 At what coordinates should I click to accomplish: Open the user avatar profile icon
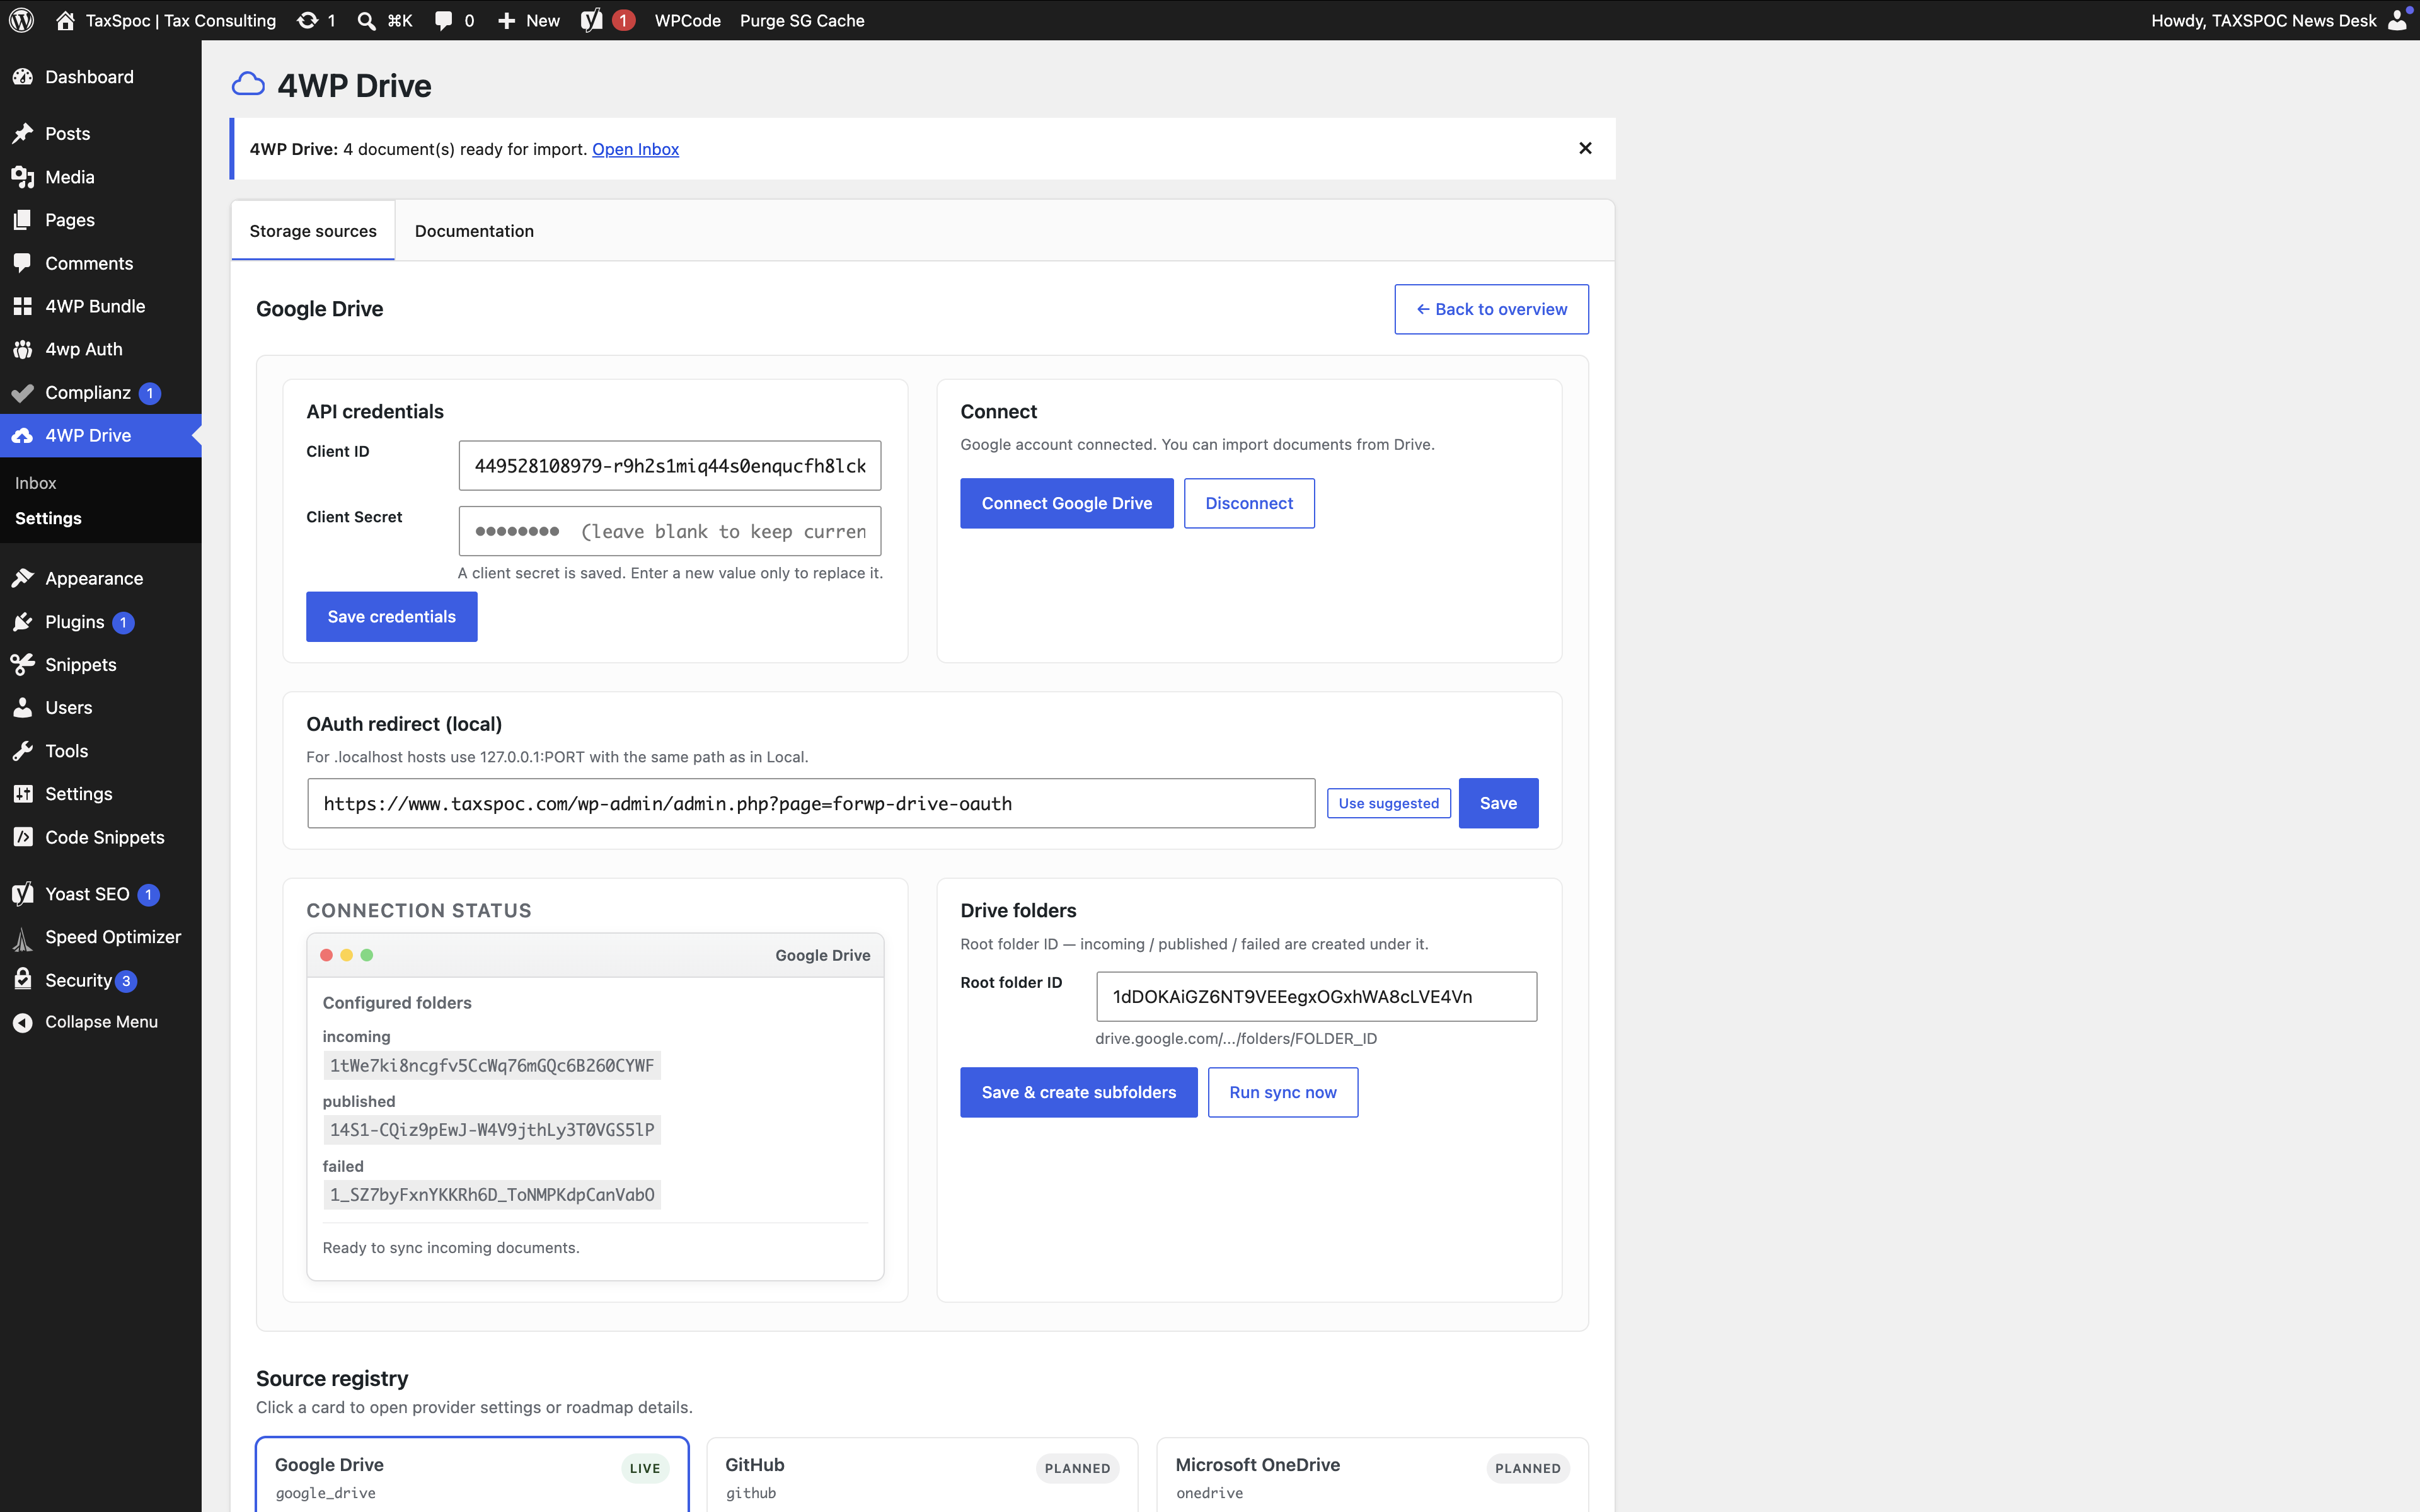2397,20
